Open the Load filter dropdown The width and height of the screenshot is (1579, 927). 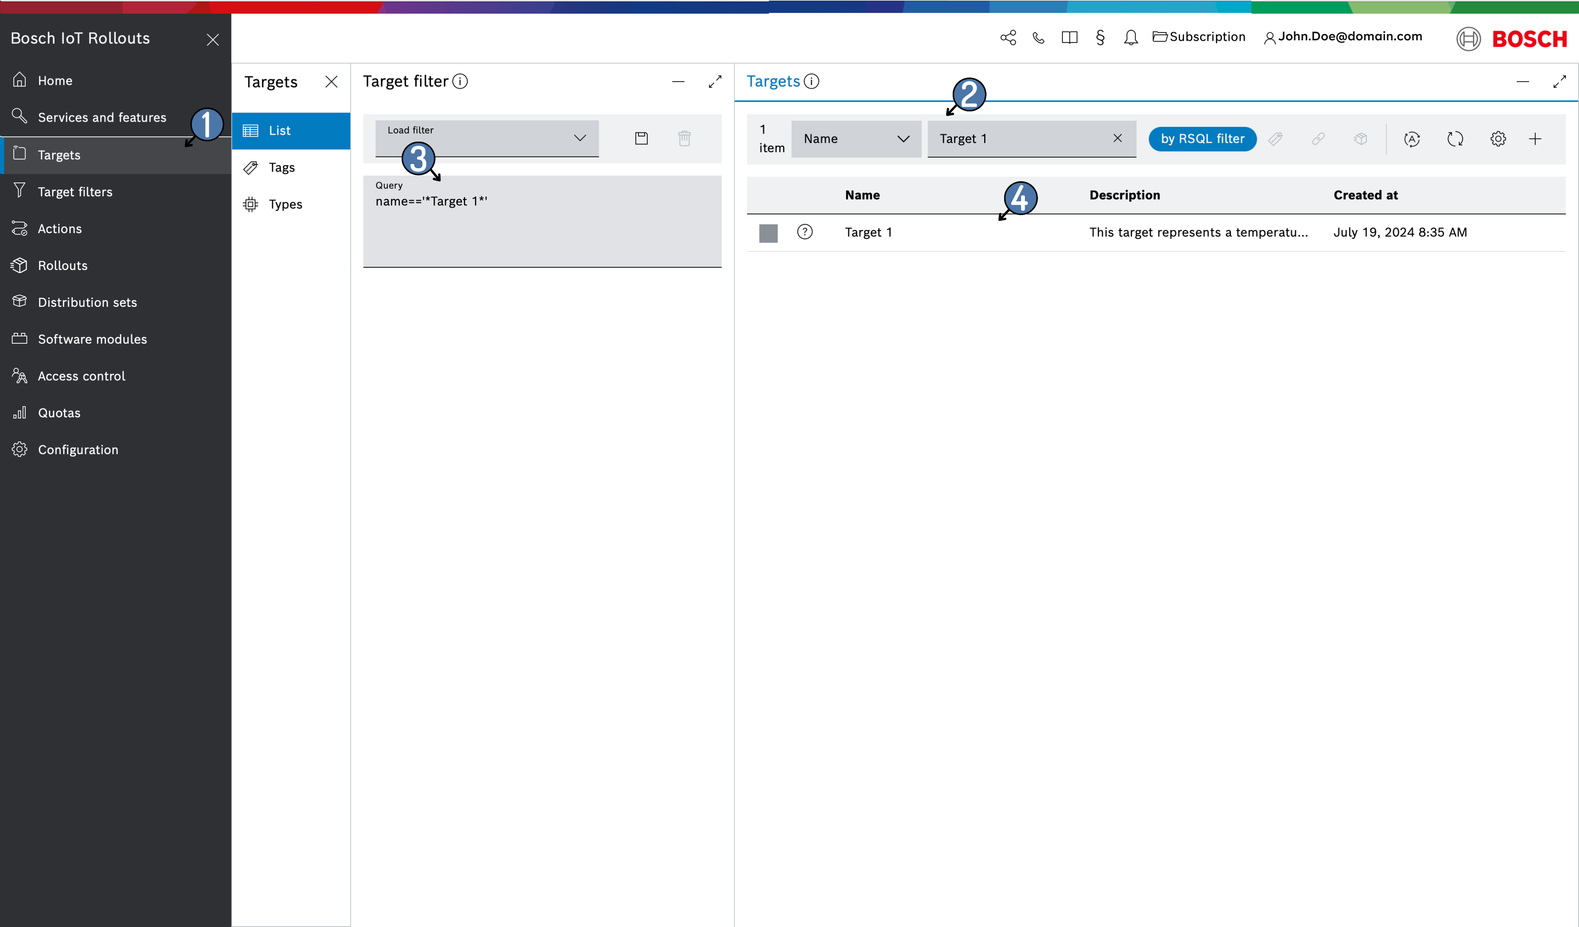487,139
